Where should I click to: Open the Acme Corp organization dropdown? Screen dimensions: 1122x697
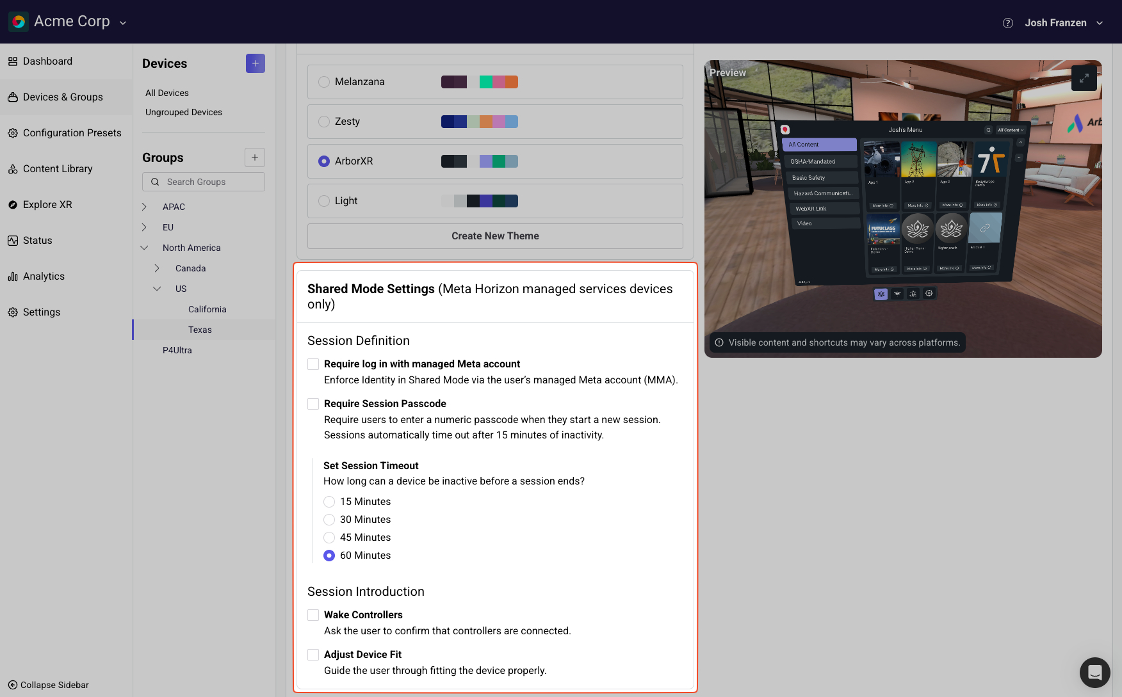pyautogui.click(x=123, y=22)
